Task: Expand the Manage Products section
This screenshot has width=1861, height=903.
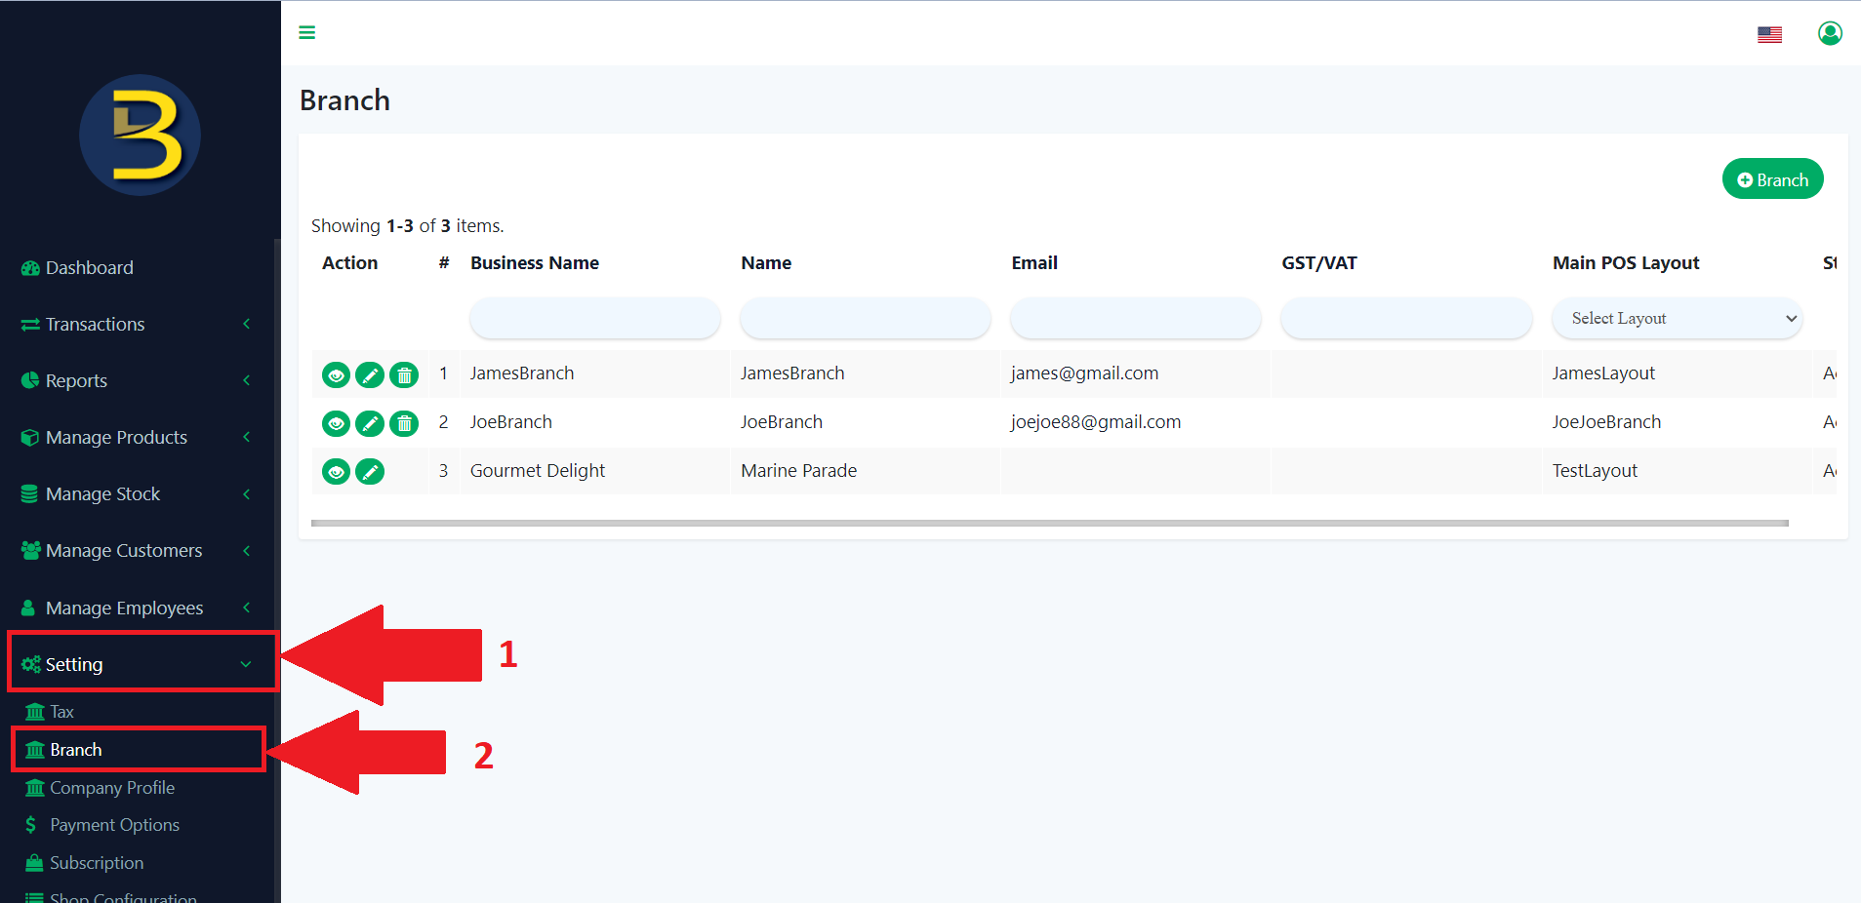Action: [116, 437]
